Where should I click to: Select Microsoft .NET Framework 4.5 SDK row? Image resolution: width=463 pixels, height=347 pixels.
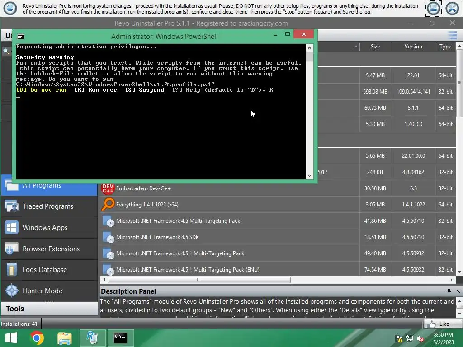[x=278, y=237]
